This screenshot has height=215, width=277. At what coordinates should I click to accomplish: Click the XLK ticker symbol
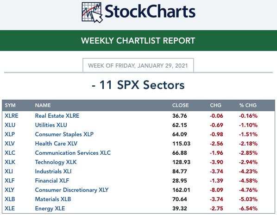point(10,162)
